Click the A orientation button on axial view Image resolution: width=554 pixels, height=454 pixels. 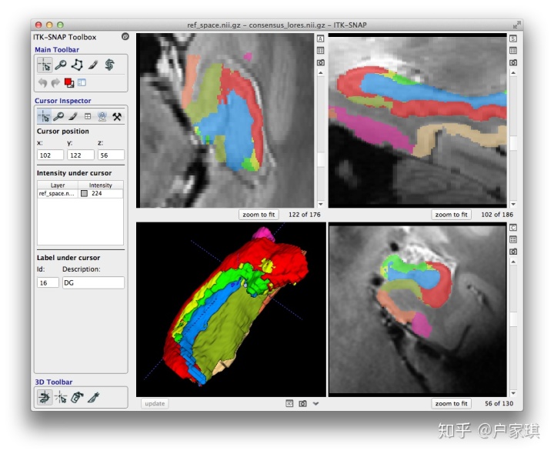click(x=320, y=38)
